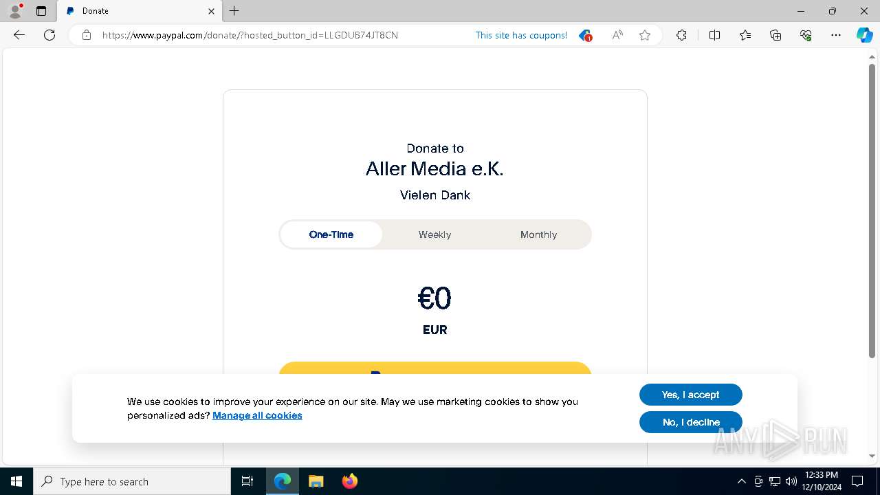This screenshot has height=495, width=880.
Task: Click the €0 donation amount field
Action: [434, 298]
